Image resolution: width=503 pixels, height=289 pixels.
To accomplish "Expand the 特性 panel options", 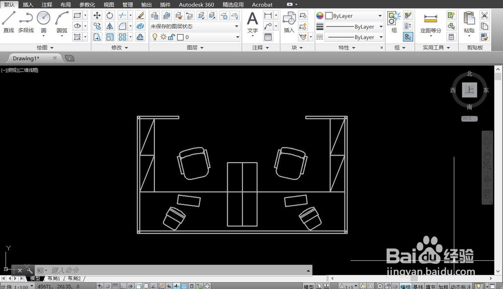I will 347,47.
